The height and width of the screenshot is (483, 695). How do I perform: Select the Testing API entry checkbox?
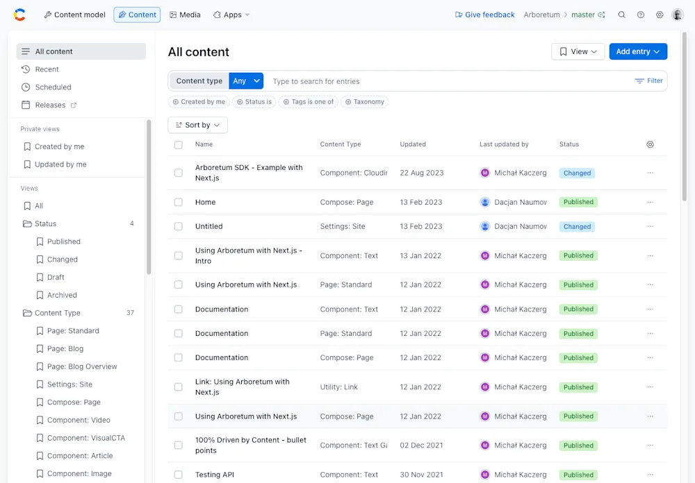click(x=177, y=475)
